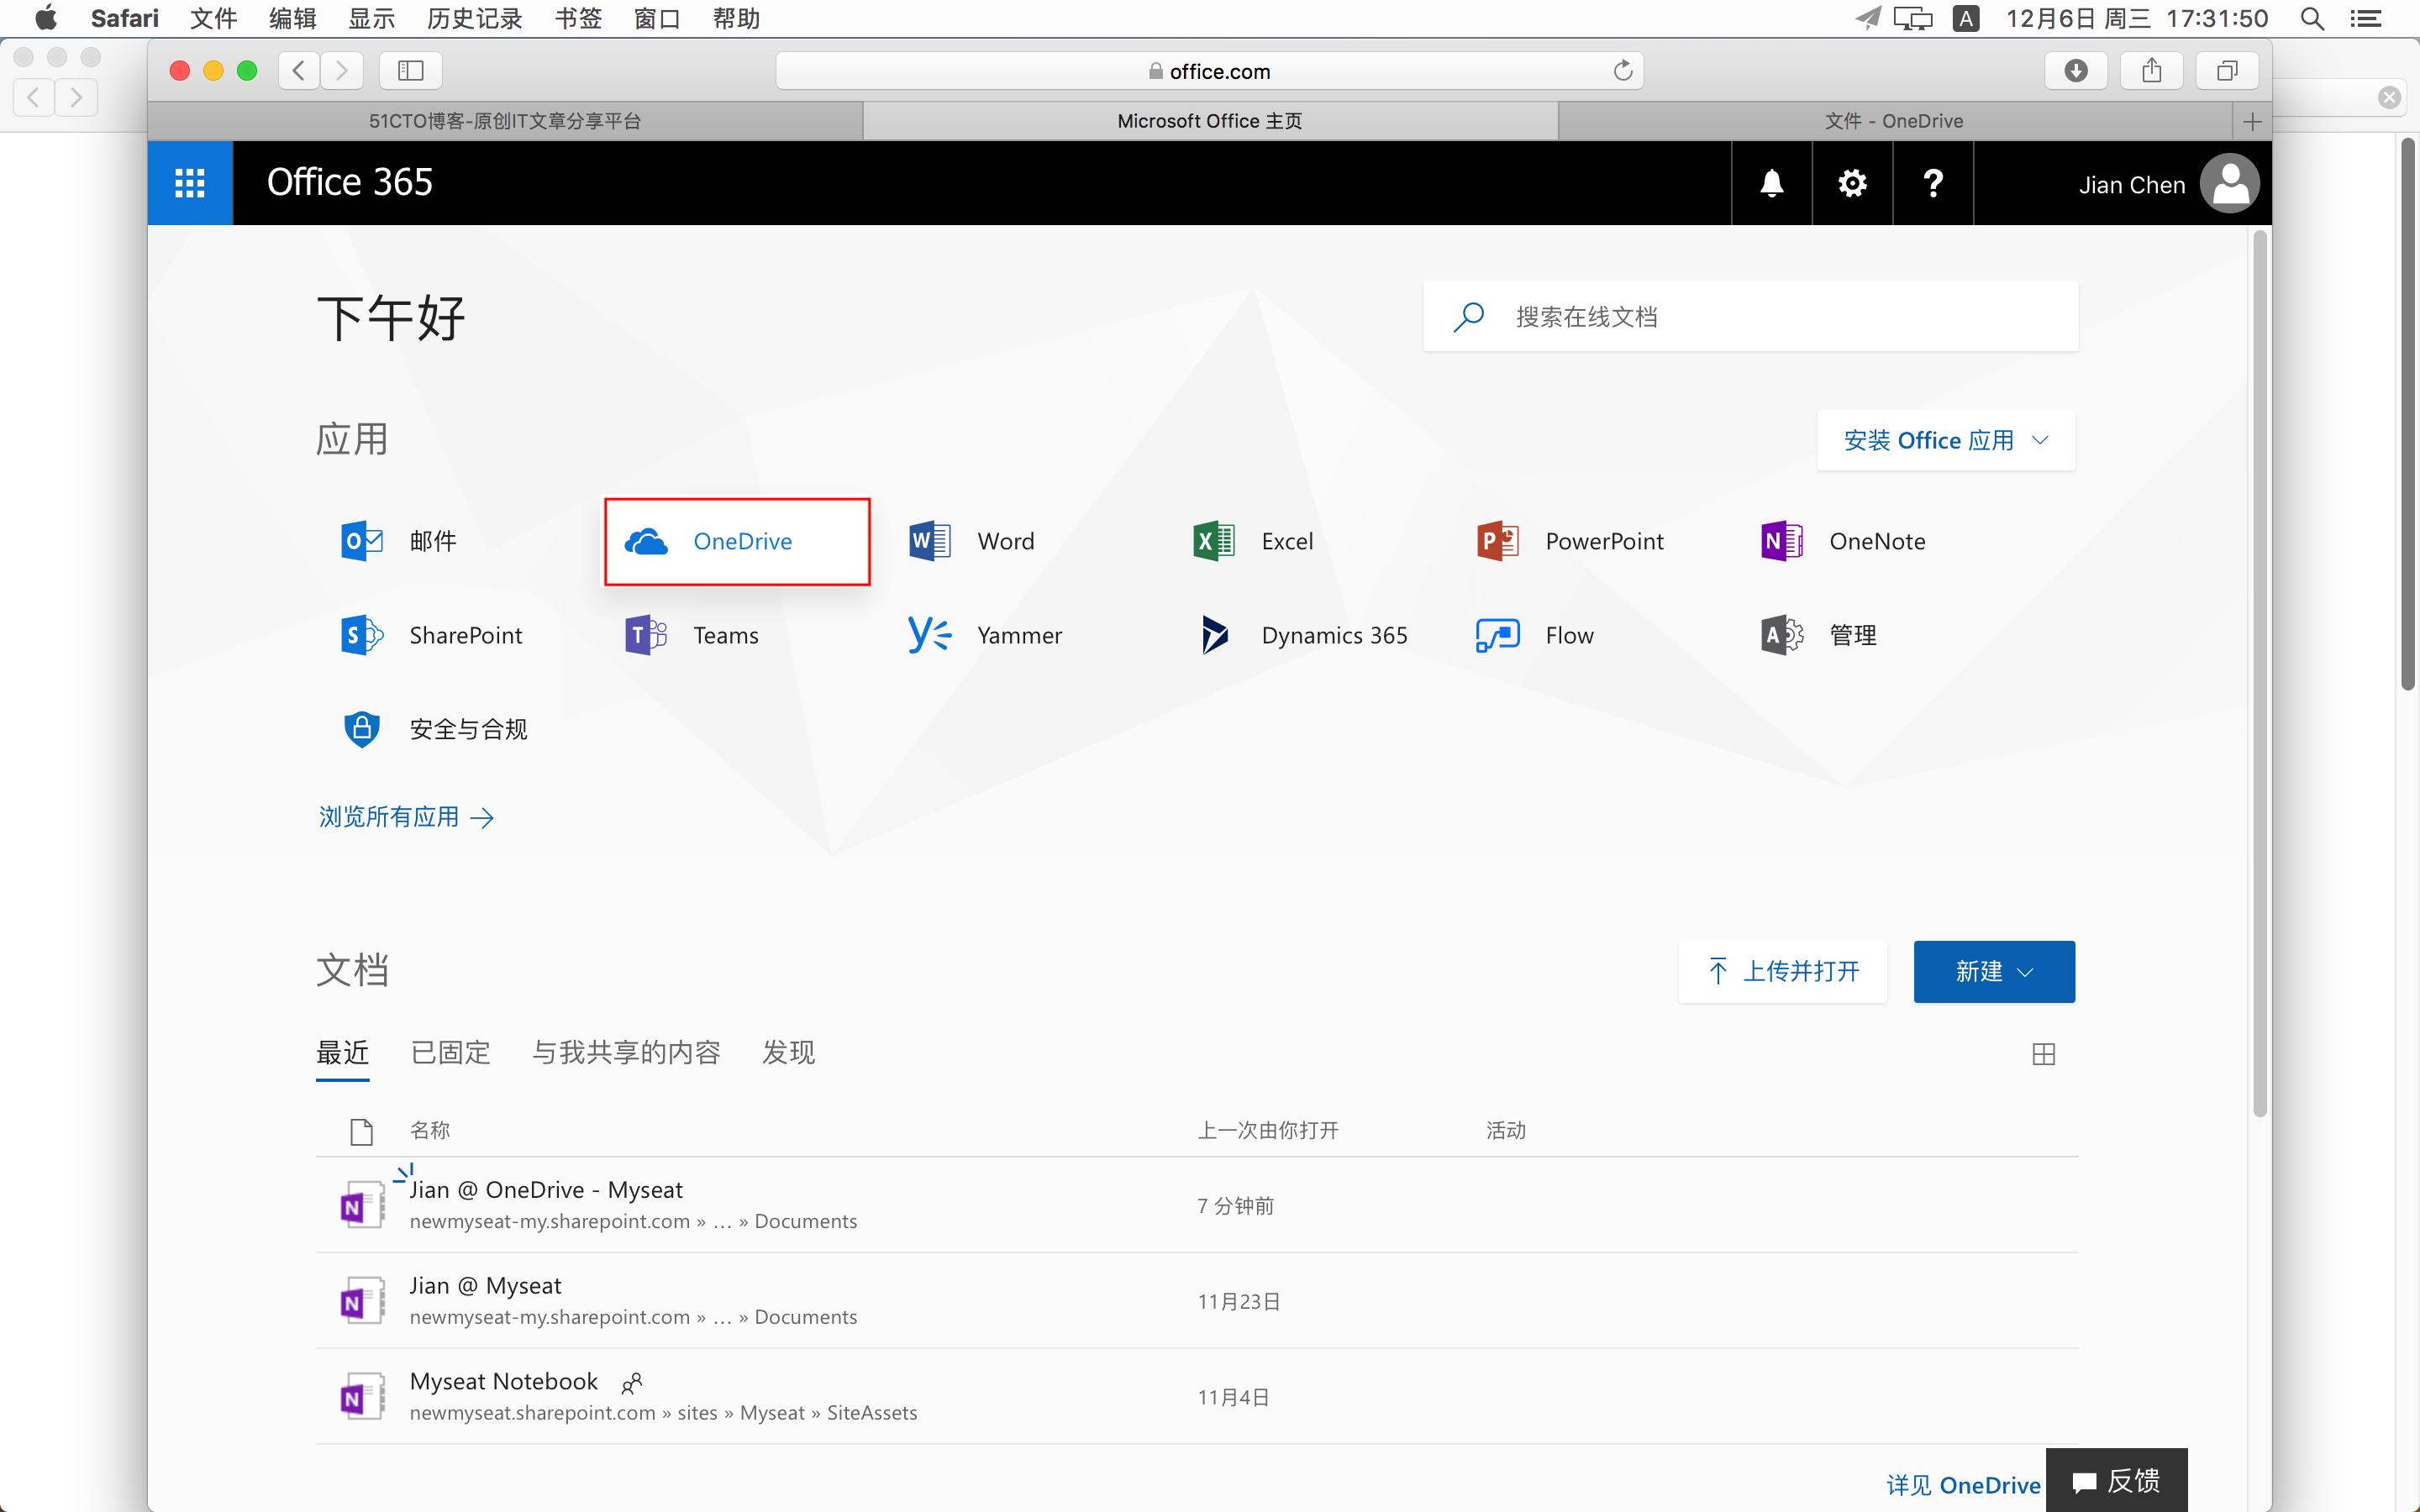
Task: Launch the Flow app
Action: 1535,635
